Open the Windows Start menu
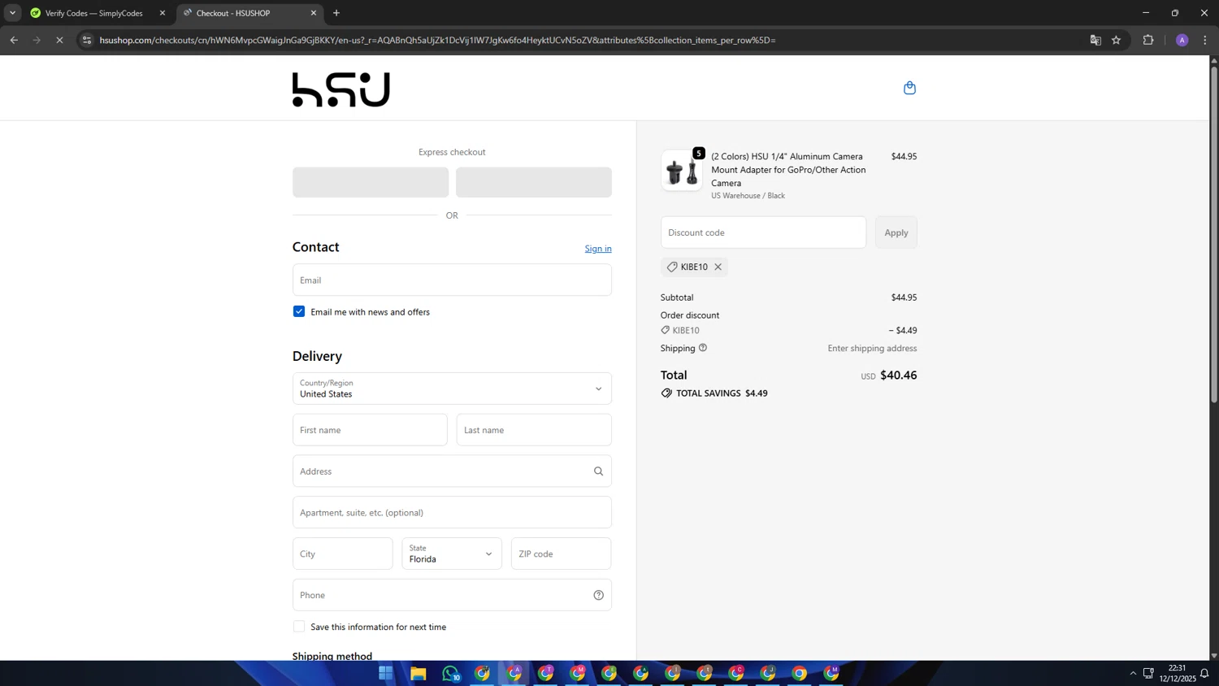Viewport: 1219px width, 686px height. click(386, 673)
